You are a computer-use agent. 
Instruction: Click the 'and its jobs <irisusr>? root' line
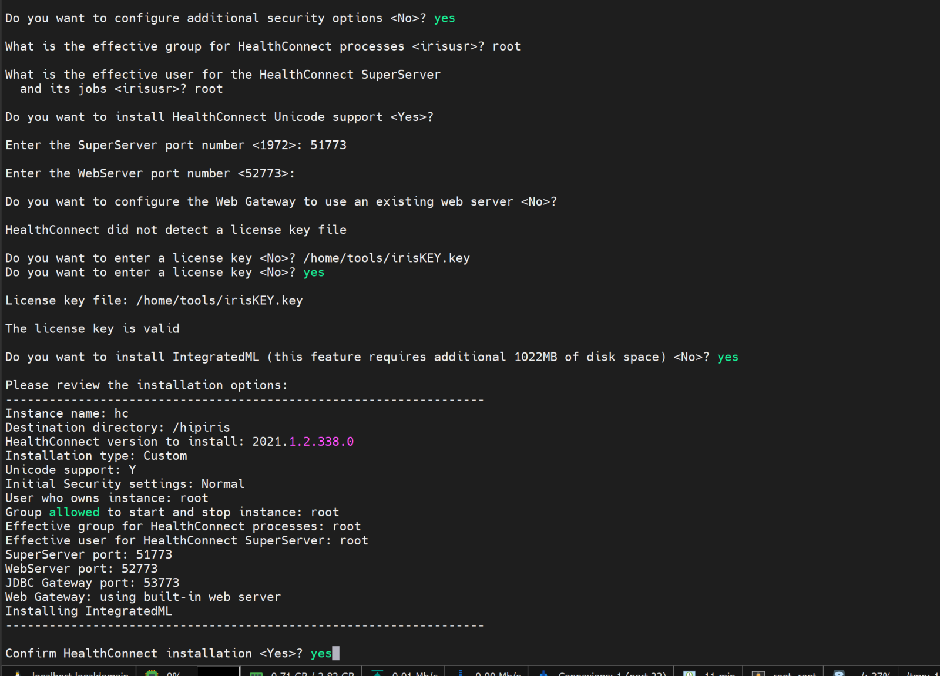coord(122,89)
